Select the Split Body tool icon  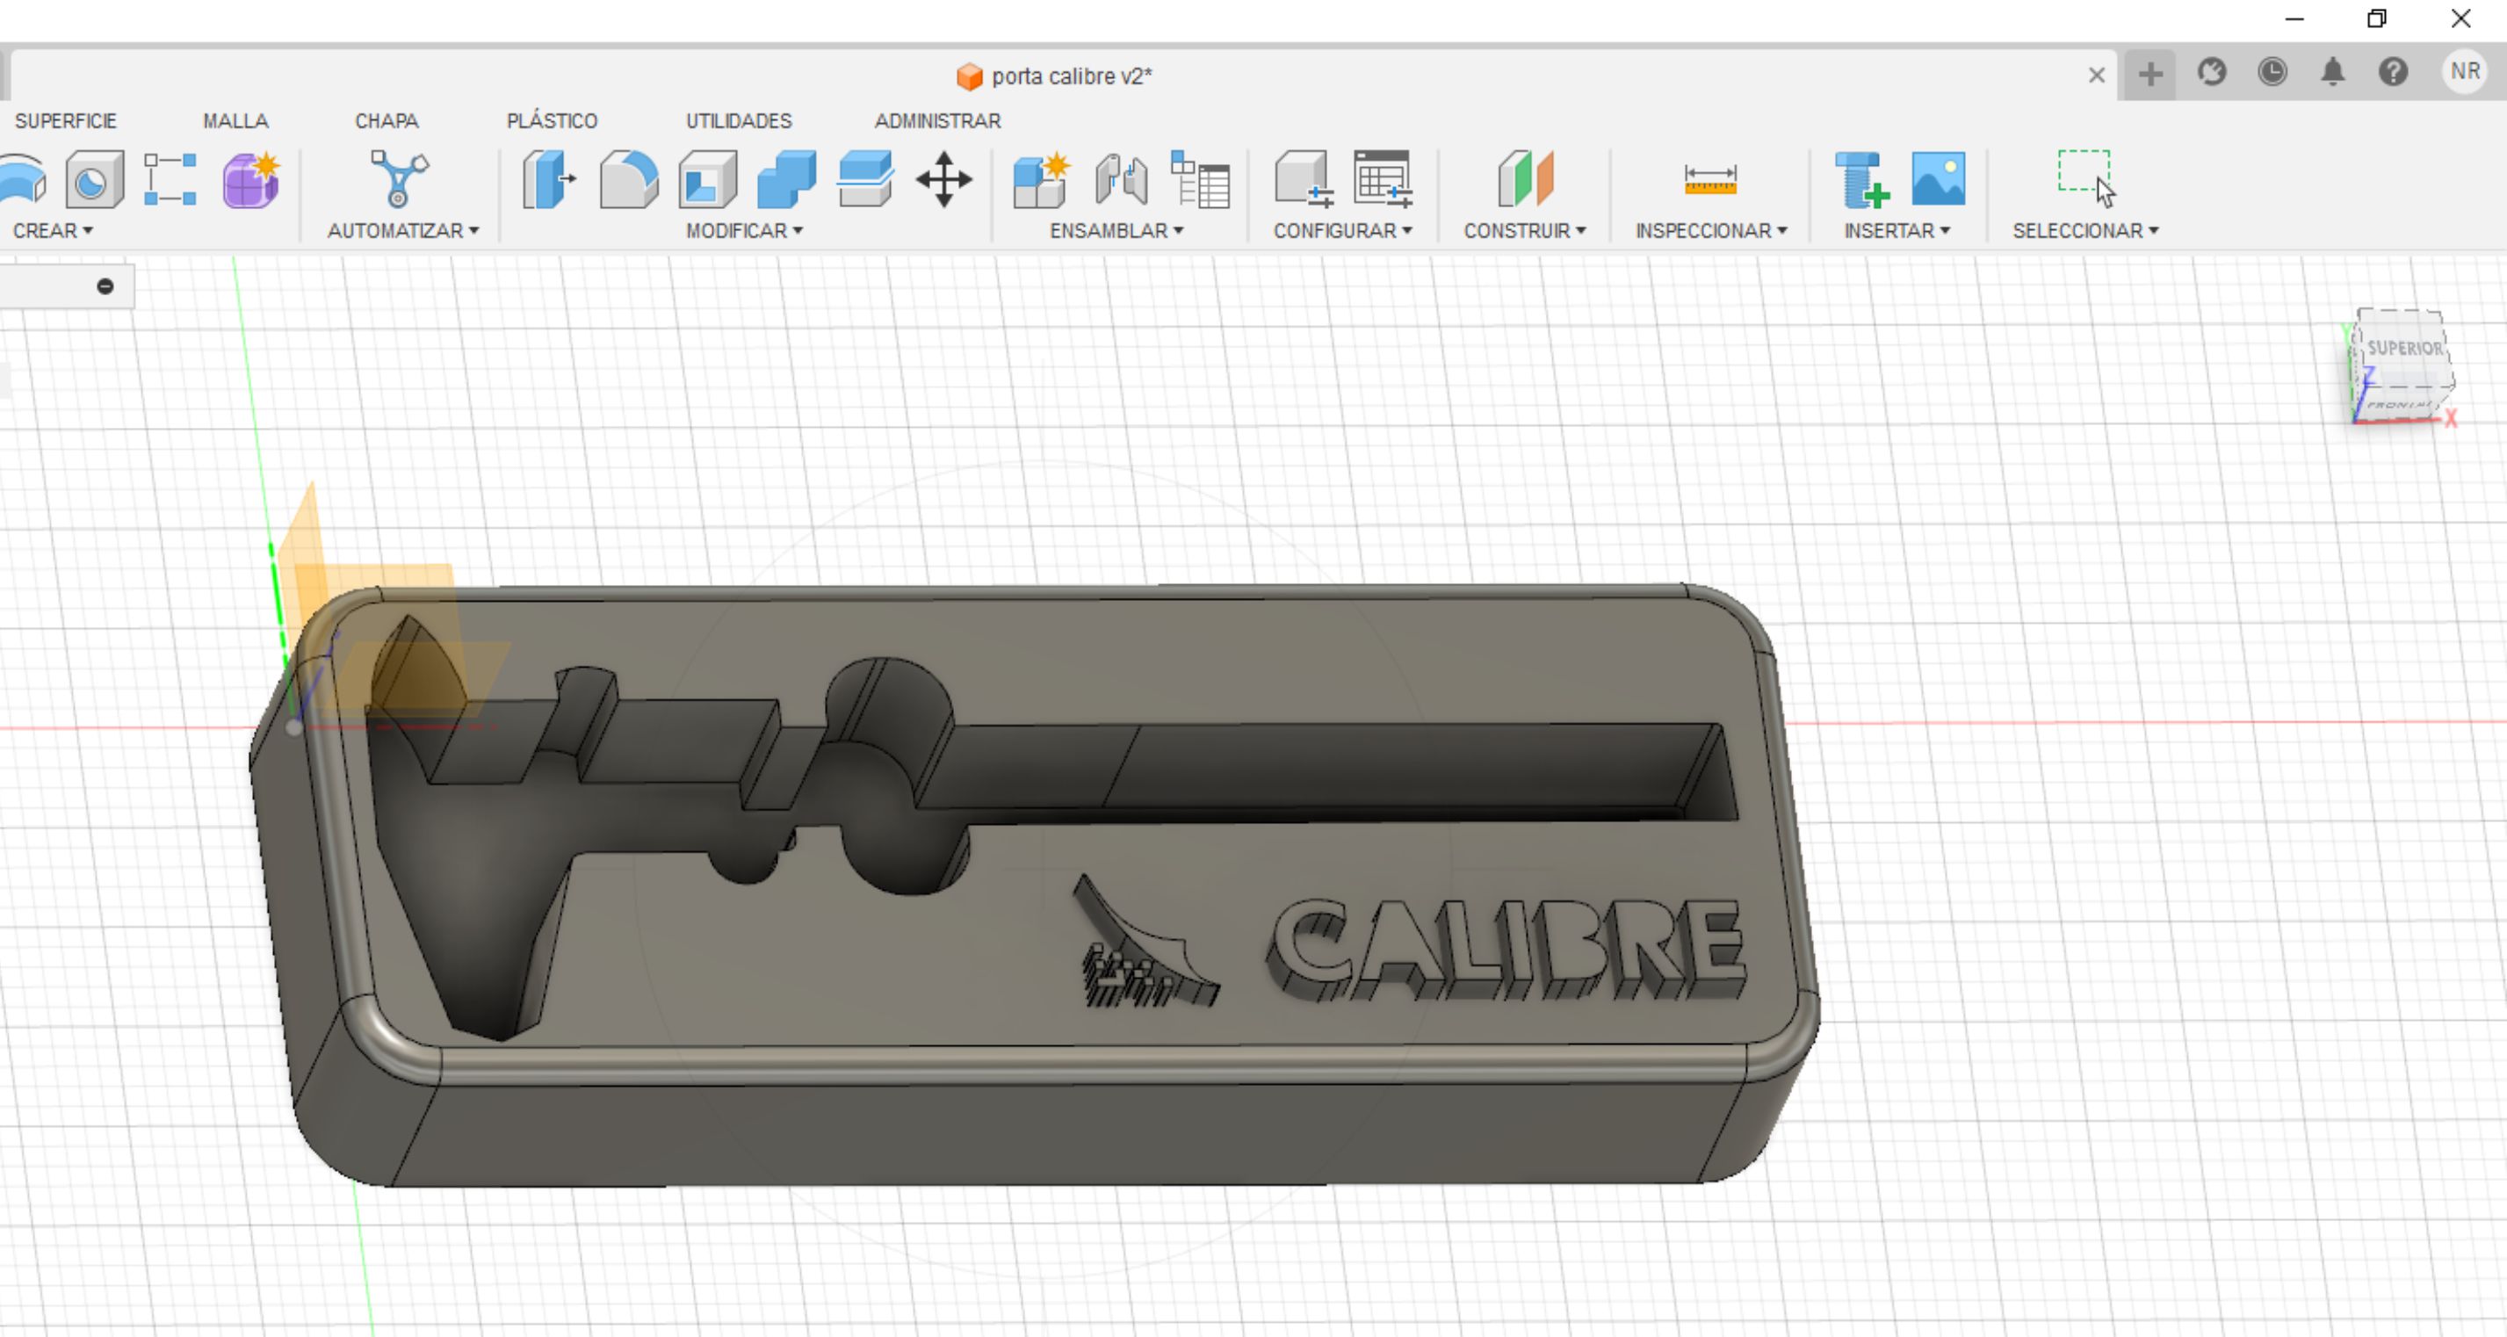[x=864, y=179]
